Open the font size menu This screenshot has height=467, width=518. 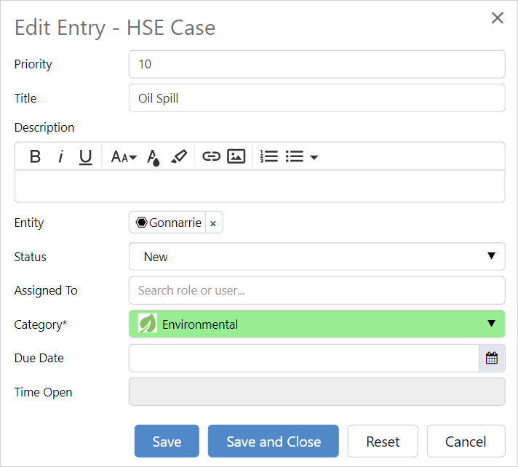[x=124, y=156]
